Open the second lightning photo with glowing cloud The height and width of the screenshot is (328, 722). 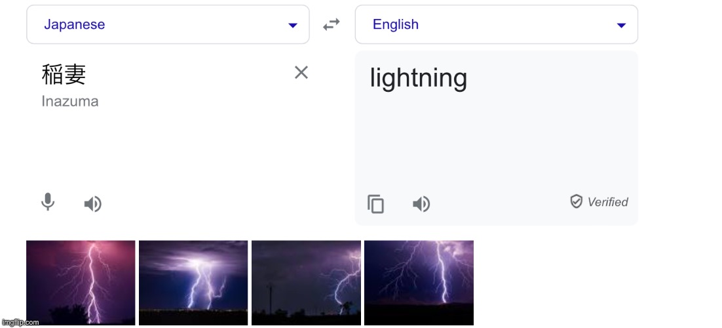pos(193,283)
